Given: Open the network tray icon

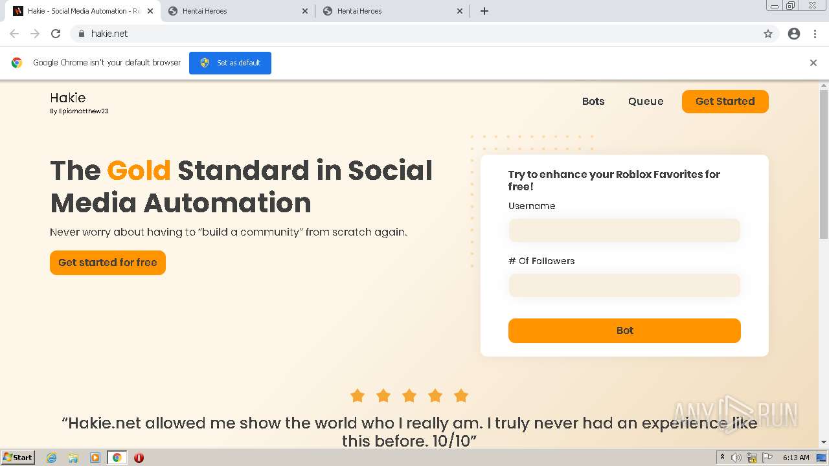Looking at the screenshot, I should click(752, 458).
